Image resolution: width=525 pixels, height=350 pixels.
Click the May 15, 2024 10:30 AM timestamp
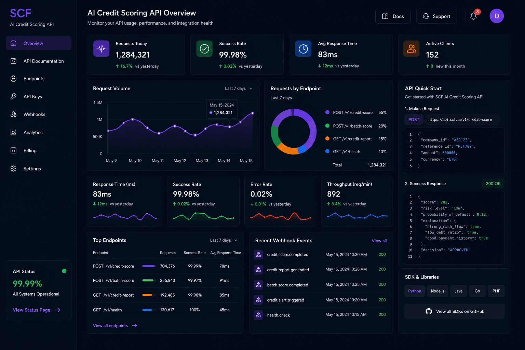[346, 255]
